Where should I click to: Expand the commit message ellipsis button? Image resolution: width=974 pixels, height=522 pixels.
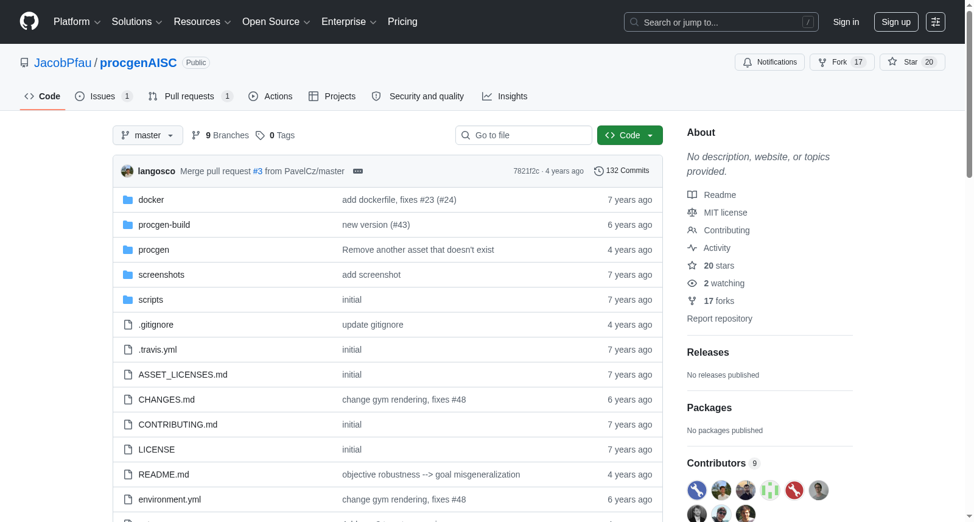tap(358, 171)
